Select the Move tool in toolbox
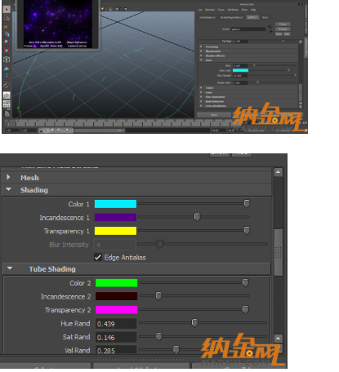The width and height of the screenshot is (339, 372). (7, 34)
